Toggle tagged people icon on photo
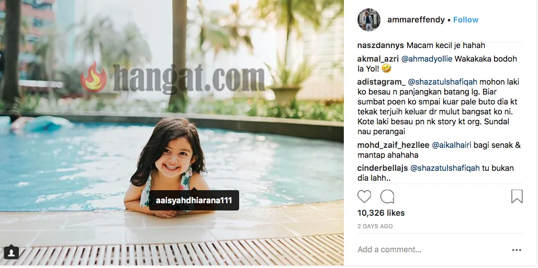The width and height of the screenshot is (538, 268). 12,252
